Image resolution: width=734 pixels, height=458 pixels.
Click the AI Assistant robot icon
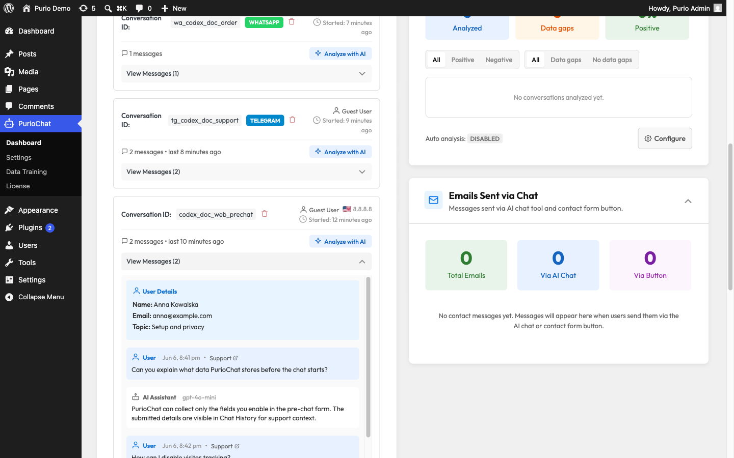pyautogui.click(x=136, y=397)
